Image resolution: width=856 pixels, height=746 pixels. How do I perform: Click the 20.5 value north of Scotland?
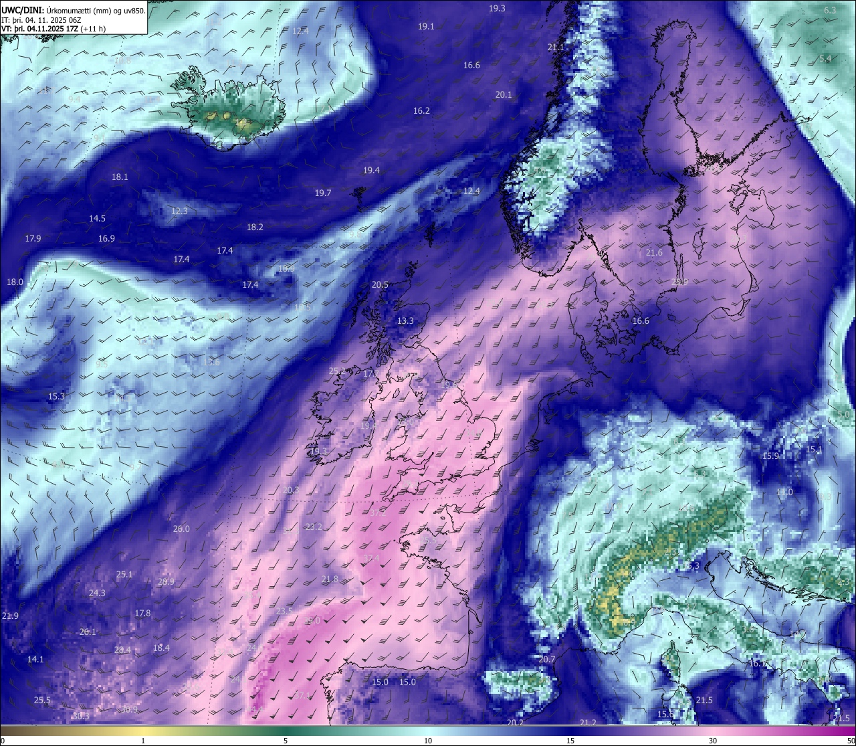pos(380,284)
